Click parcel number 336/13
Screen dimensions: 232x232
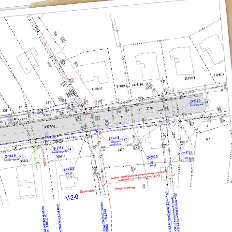(x=61, y=156)
